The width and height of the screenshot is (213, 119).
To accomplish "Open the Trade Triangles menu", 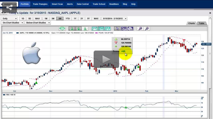I will pos(40,4).
